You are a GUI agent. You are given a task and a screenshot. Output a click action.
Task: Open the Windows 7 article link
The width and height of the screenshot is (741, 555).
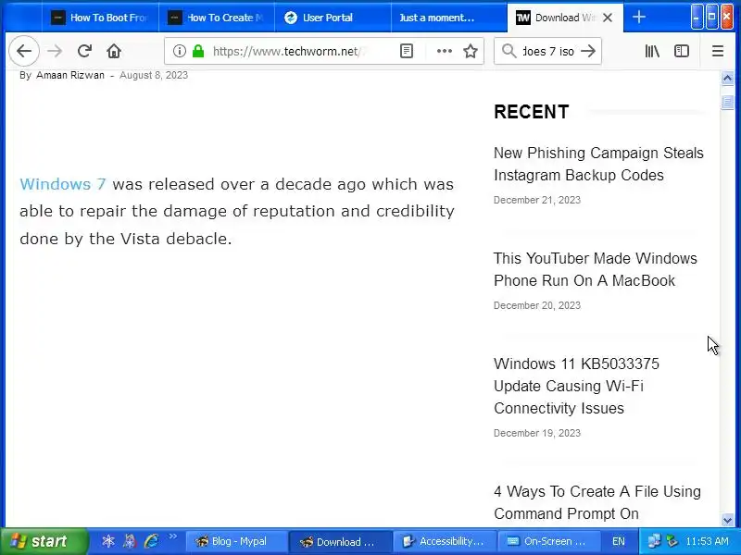[63, 183]
